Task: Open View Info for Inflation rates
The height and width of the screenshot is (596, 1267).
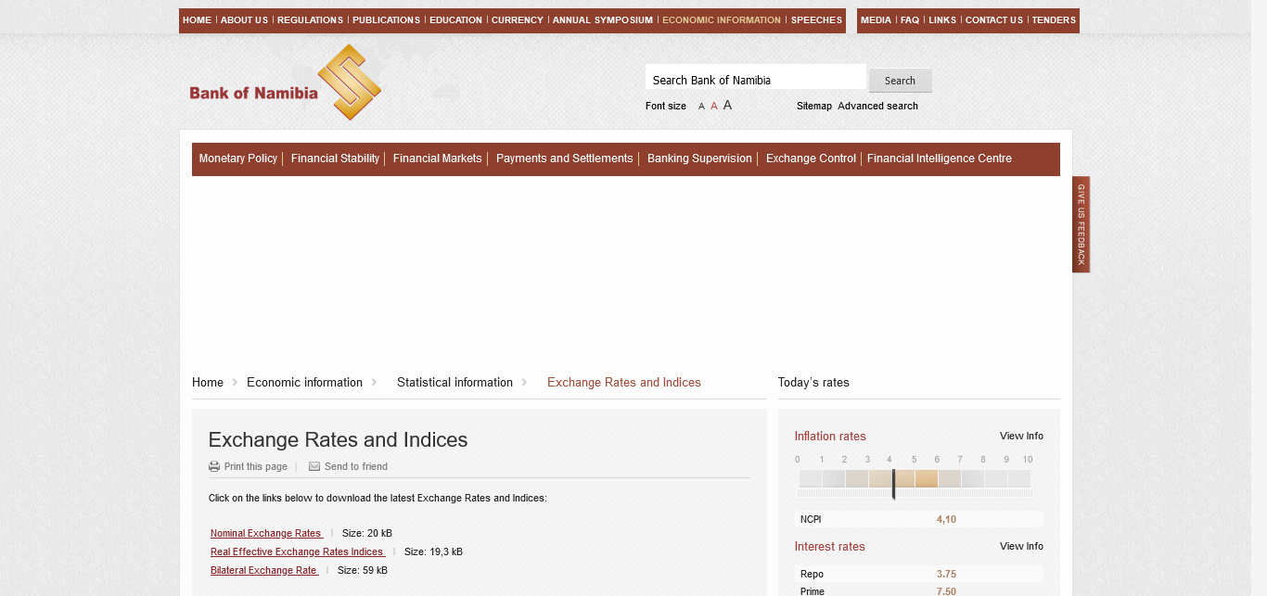Action: [1021, 436]
